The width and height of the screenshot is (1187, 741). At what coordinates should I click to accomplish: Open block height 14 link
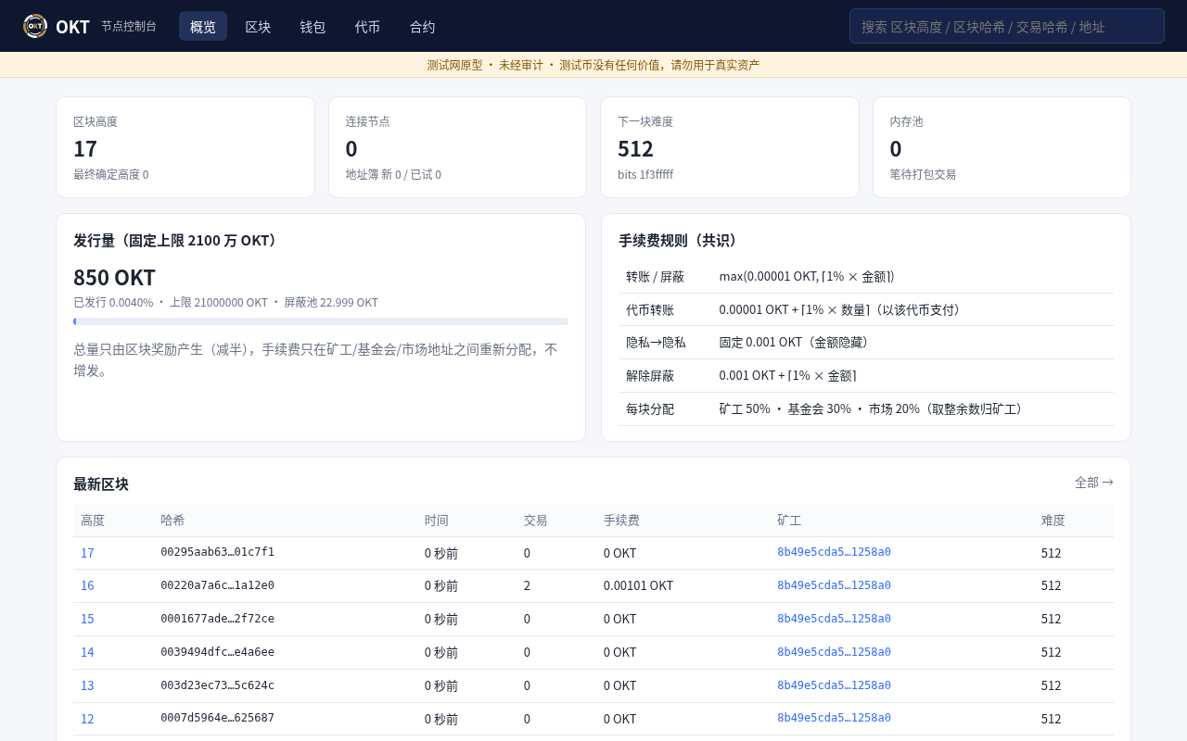click(87, 652)
